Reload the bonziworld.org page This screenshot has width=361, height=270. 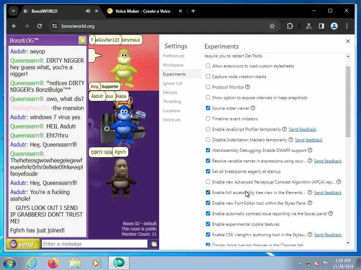pyautogui.click(x=39, y=26)
